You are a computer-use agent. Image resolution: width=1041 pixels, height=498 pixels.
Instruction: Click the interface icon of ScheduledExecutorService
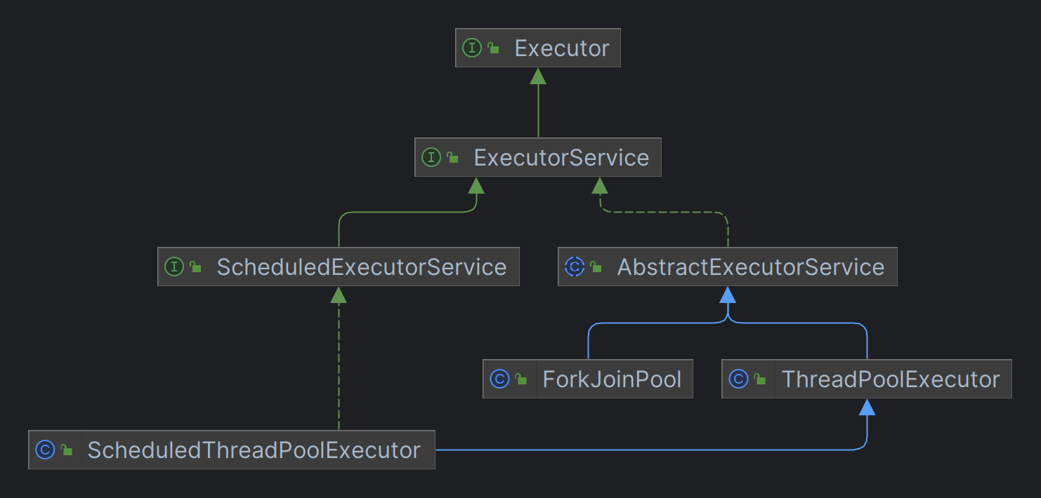click(x=174, y=267)
